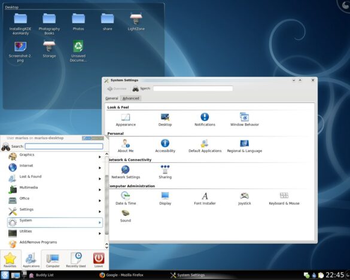Open Date & Time settings

click(x=126, y=198)
